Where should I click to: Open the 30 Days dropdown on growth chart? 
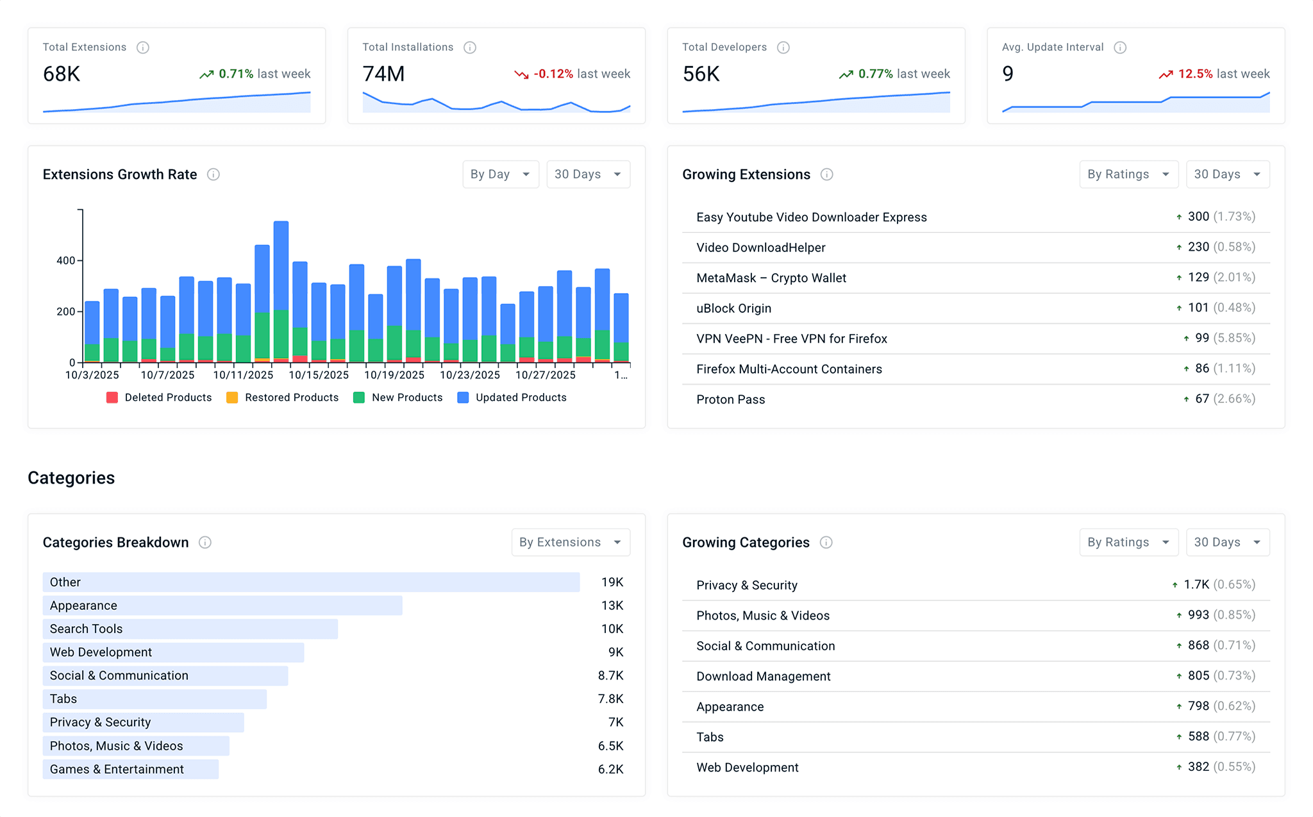pos(588,174)
